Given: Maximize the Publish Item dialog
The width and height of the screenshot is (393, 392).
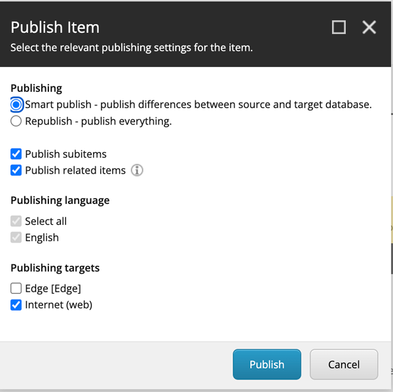Looking at the screenshot, I should pos(339,27).
